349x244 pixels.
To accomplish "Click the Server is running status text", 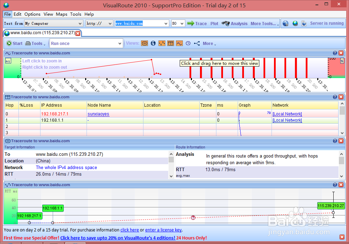I will pyautogui.click(x=327, y=23).
